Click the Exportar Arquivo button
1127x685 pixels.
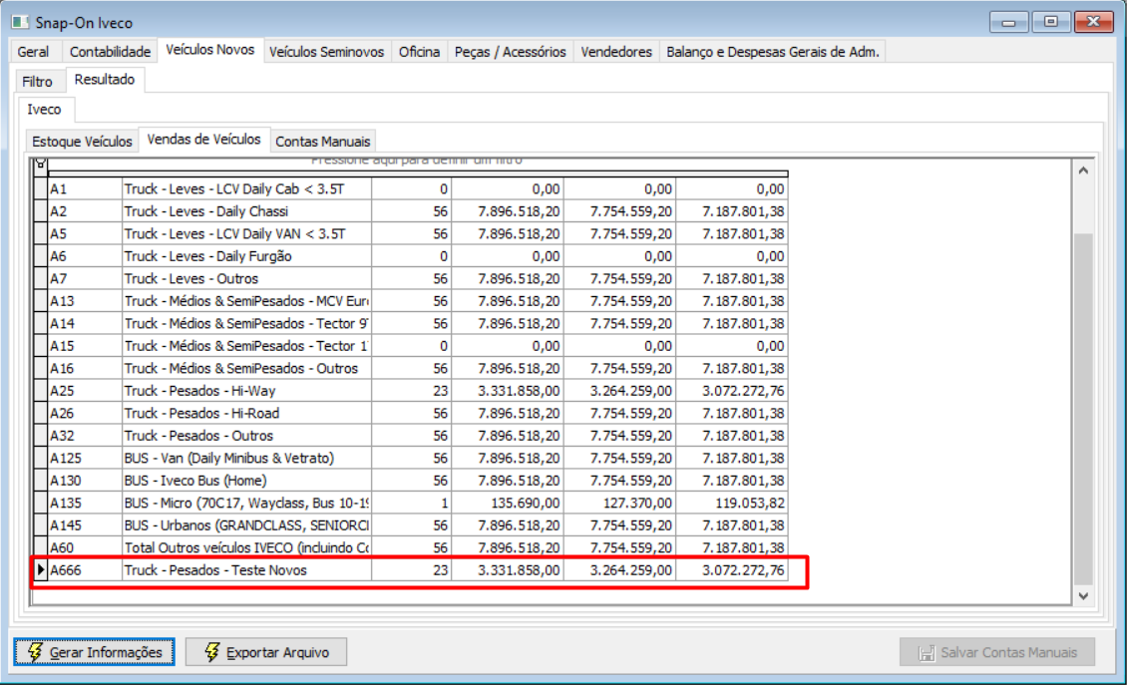(x=266, y=652)
